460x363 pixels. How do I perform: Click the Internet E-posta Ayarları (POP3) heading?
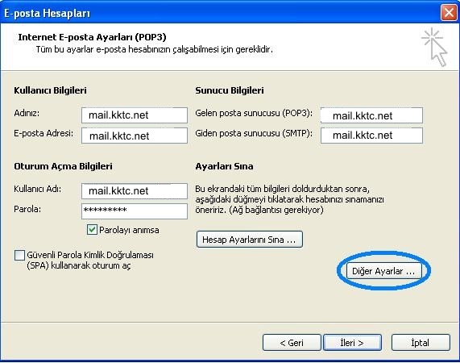[x=92, y=37]
